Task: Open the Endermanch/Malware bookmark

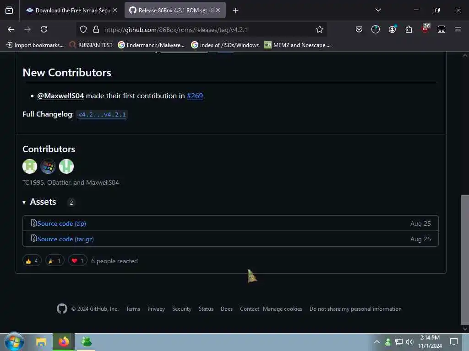Action: point(151,45)
